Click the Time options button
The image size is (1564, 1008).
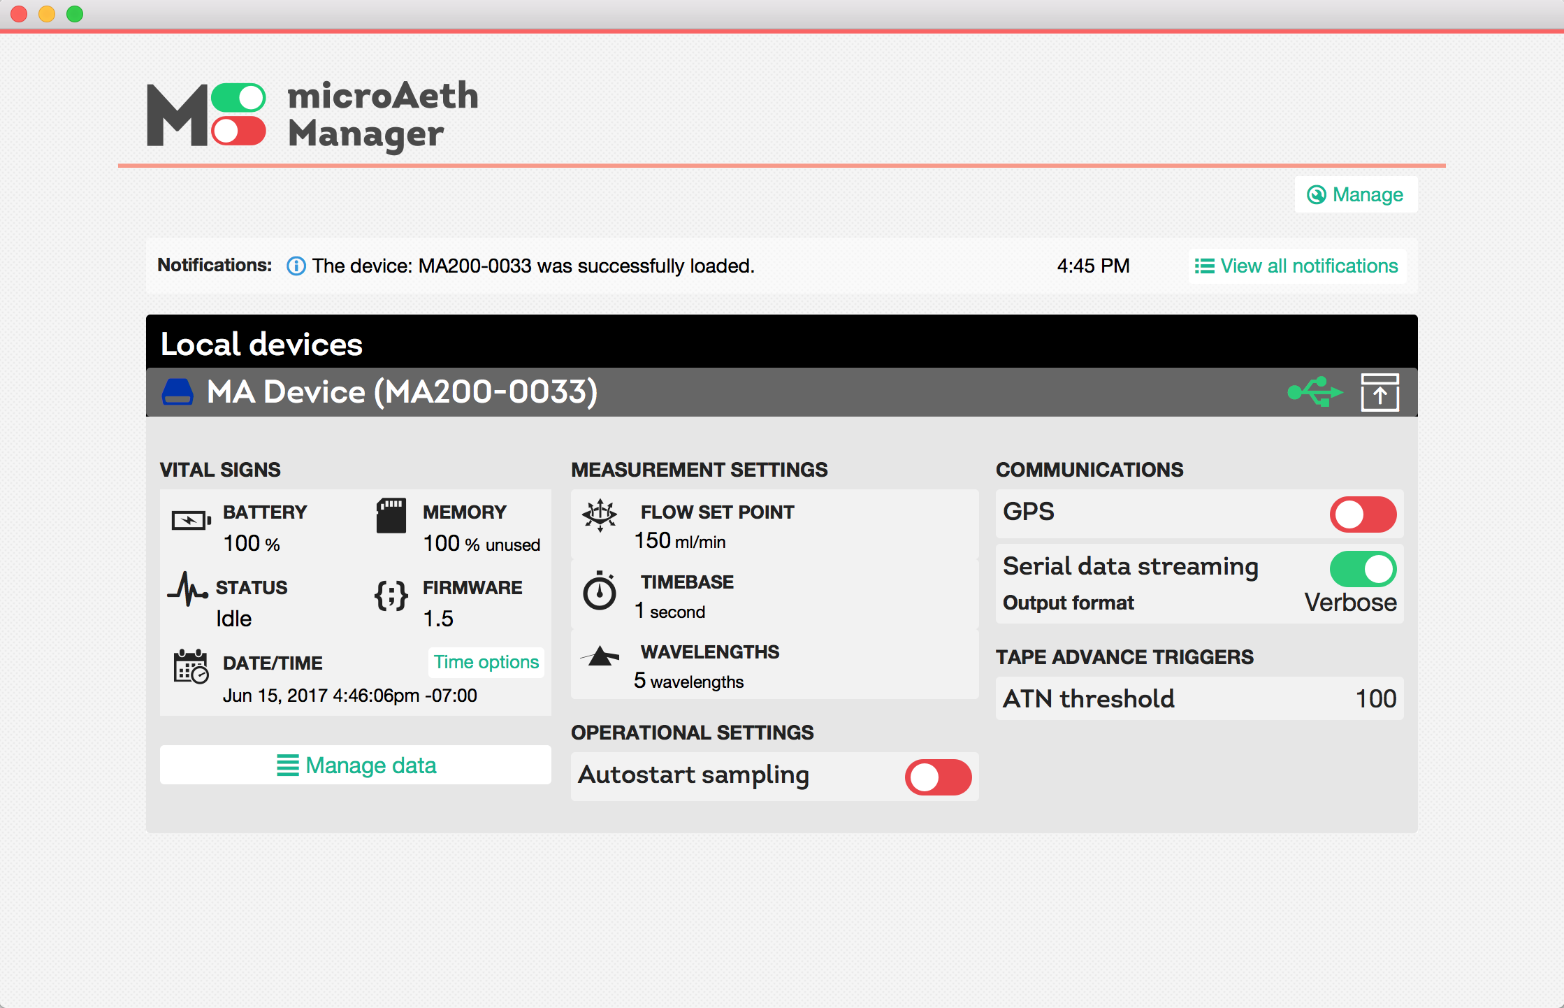pos(486,662)
